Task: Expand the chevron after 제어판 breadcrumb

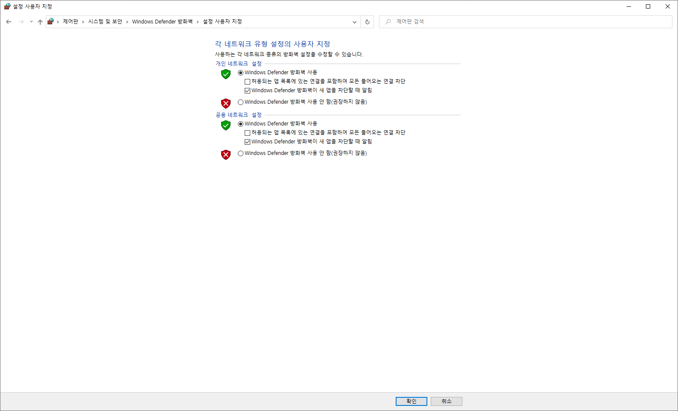Action: point(58,22)
